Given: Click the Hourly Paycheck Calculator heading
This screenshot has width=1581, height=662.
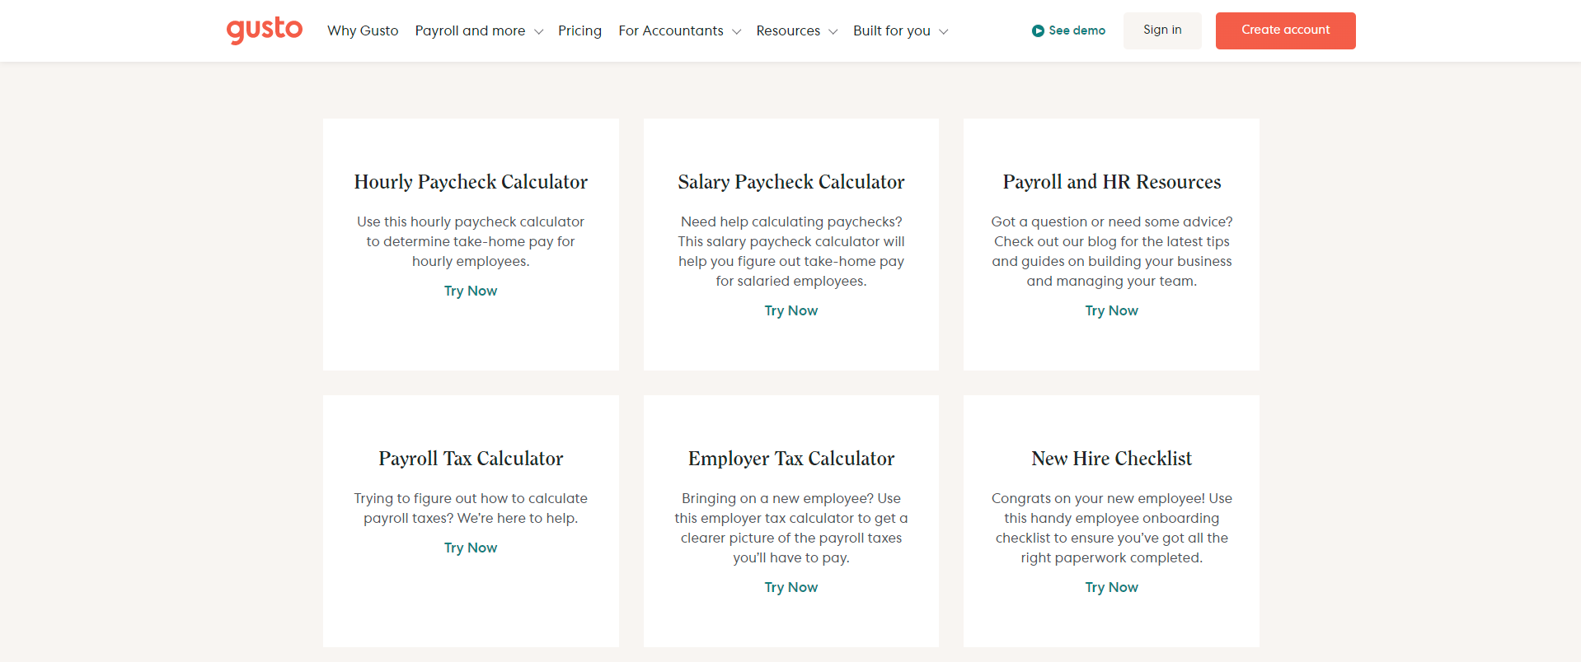Looking at the screenshot, I should coord(471,182).
